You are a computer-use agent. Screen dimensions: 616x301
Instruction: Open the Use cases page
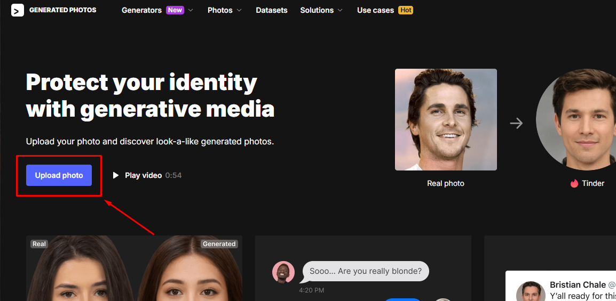[x=375, y=10]
